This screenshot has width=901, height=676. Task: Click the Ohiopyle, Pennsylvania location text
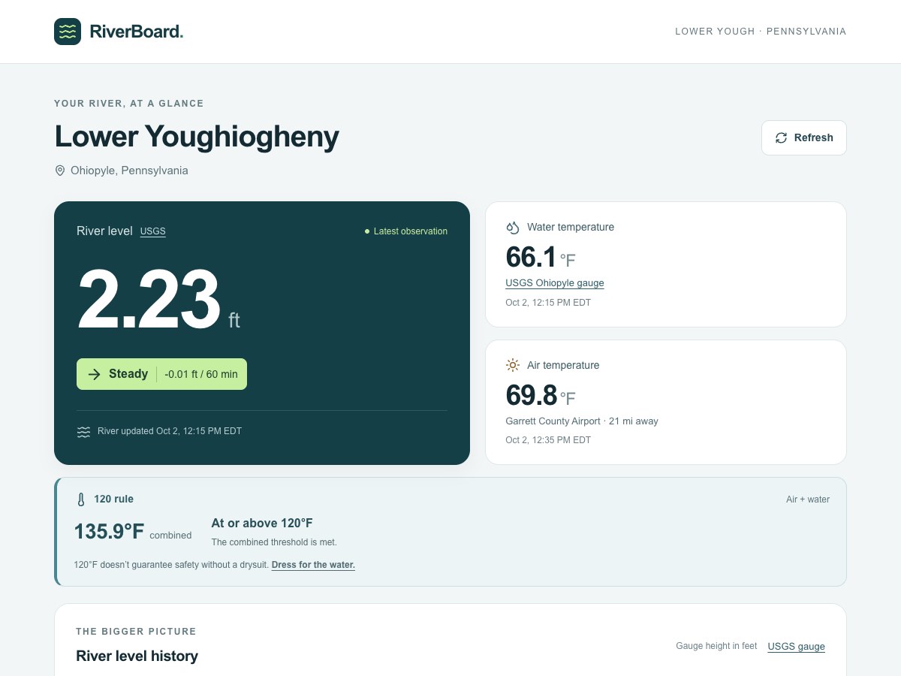[129, 171]
